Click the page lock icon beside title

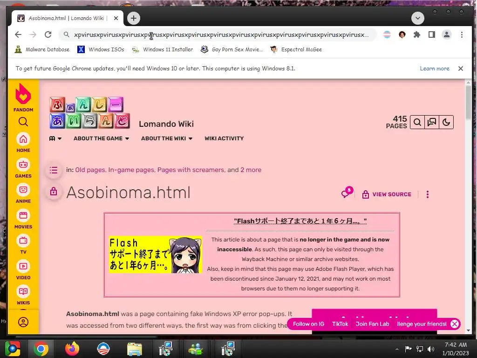click(x=54, y=192)
